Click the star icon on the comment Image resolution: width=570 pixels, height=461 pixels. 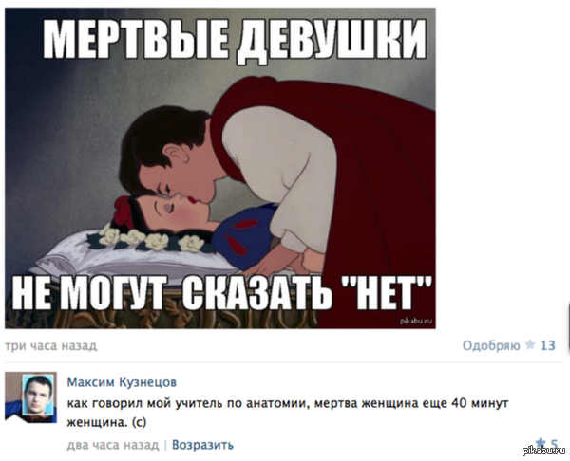point(541,442)
